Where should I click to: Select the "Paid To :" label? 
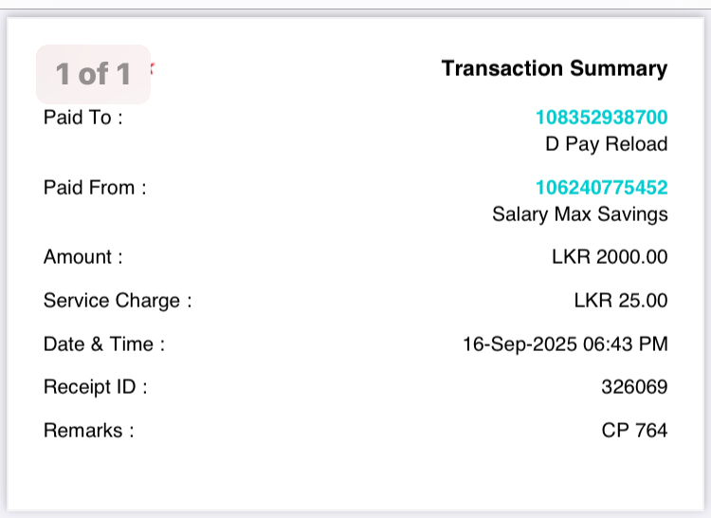click(83, 118)
